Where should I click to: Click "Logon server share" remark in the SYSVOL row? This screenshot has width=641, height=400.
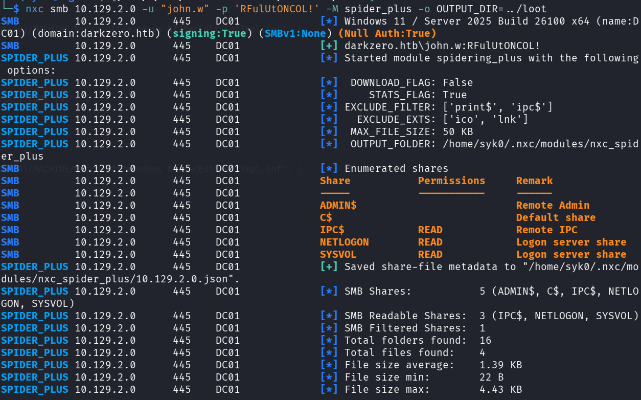click(571, 254)
